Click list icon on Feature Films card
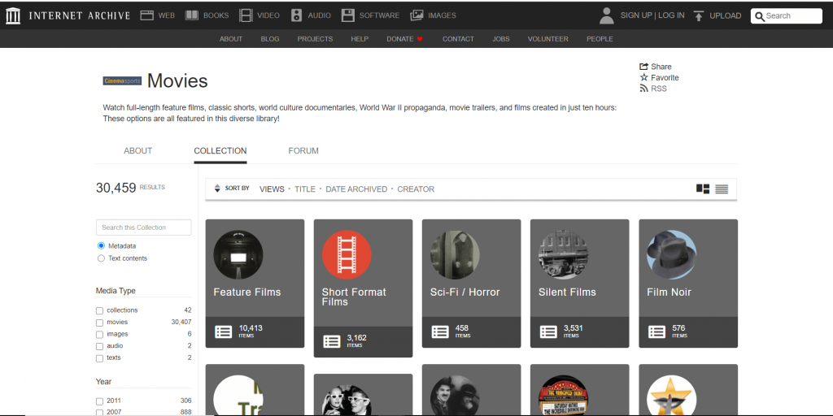Viewport: 833px width, 416px height. (223, 332)
